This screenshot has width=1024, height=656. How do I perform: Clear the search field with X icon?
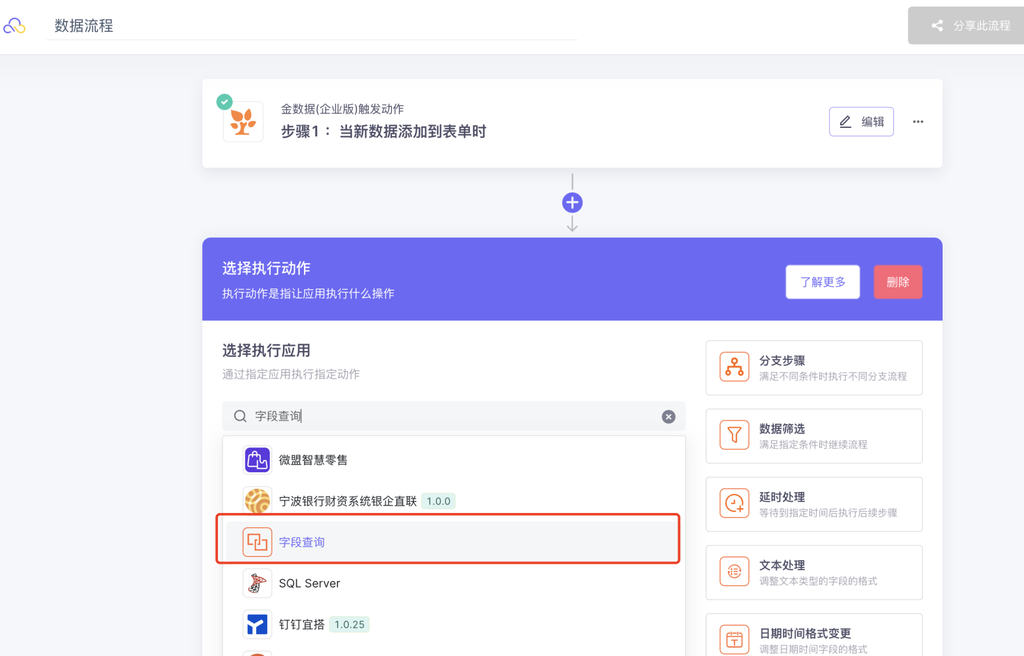[668, 417]
